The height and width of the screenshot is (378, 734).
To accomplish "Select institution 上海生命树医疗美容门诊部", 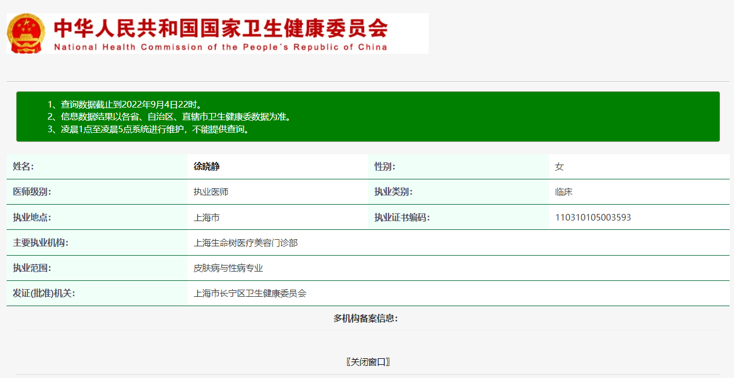I will coord(246,242).
